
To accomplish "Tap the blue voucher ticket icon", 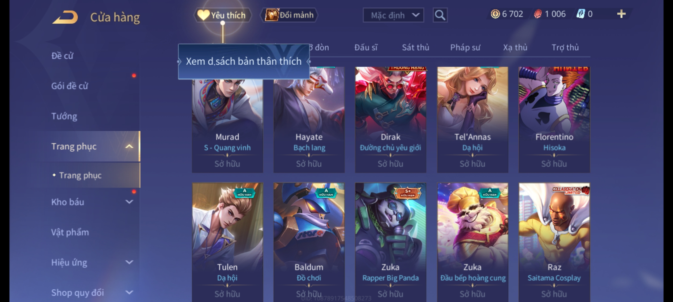I will [581, 14].
